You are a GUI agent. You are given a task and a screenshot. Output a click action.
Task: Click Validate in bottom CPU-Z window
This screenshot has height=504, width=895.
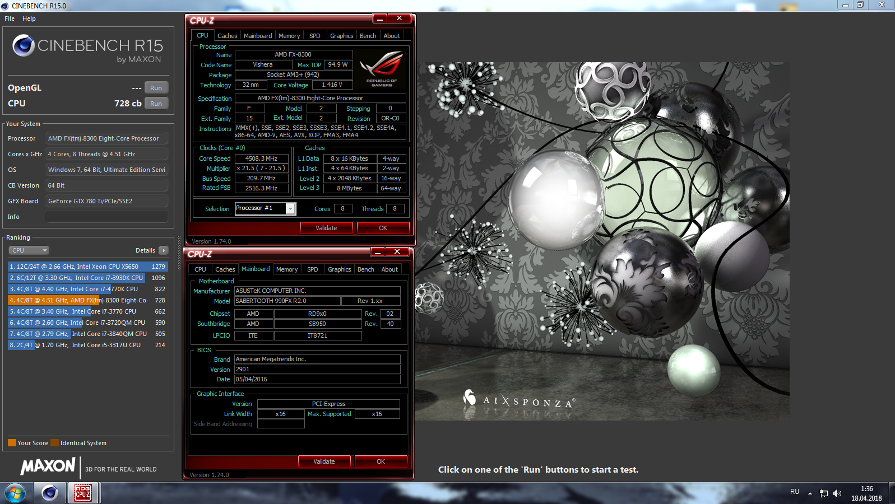(x=324, y=461)
